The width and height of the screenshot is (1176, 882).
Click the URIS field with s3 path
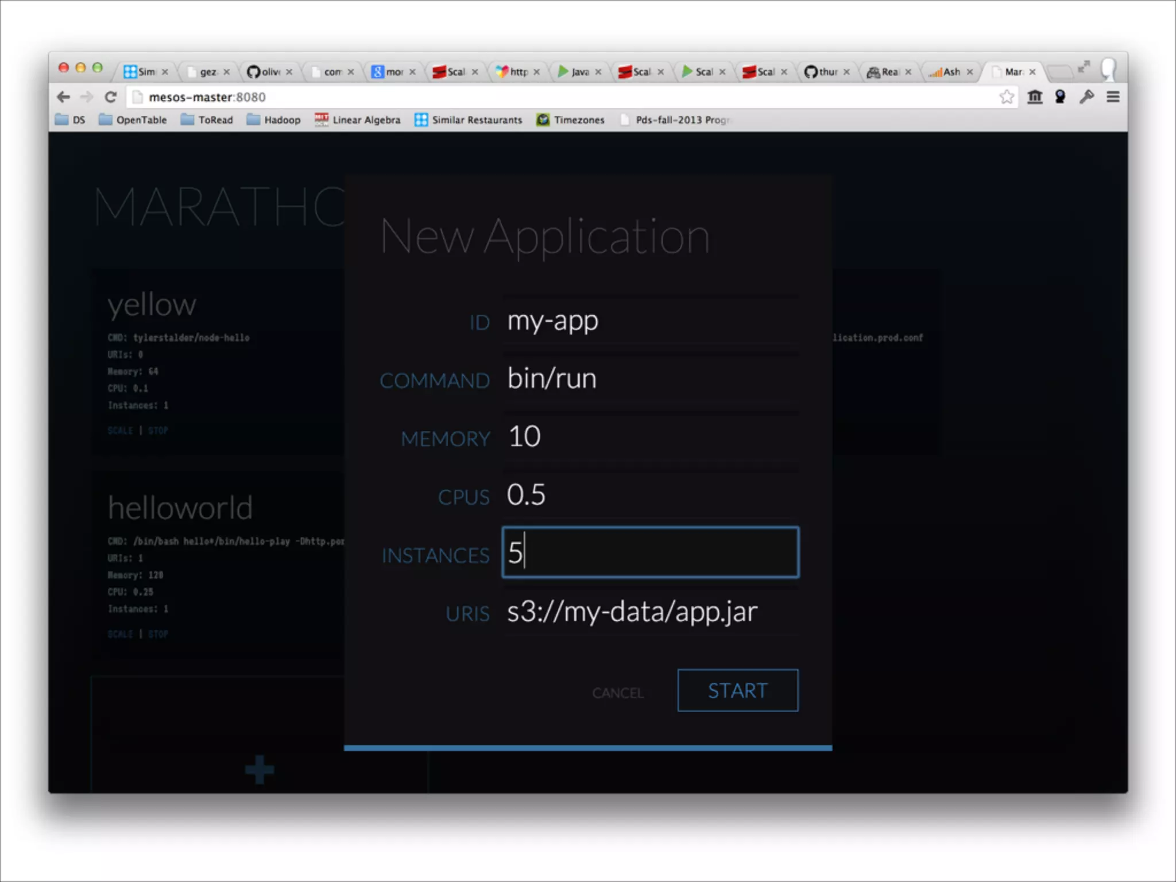(650, 612)
